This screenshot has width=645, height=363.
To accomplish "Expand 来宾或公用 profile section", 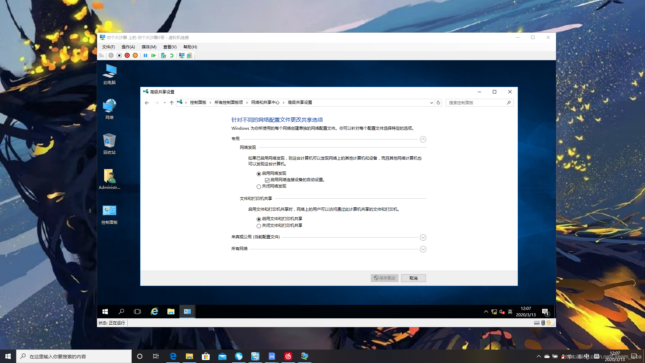I will (x=423, y=237).
